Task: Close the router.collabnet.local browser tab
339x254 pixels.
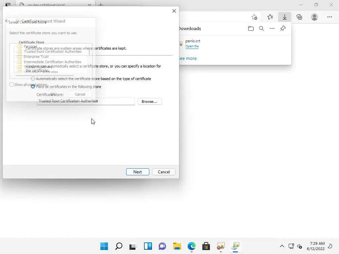Action: (x=89, y=5)
